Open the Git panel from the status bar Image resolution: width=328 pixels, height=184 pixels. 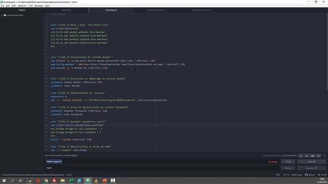pos(322,175)
